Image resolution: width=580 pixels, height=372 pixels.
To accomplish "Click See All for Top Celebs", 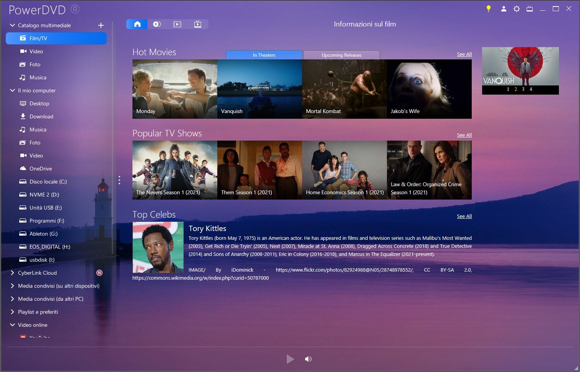I will [x=464, y=216].
